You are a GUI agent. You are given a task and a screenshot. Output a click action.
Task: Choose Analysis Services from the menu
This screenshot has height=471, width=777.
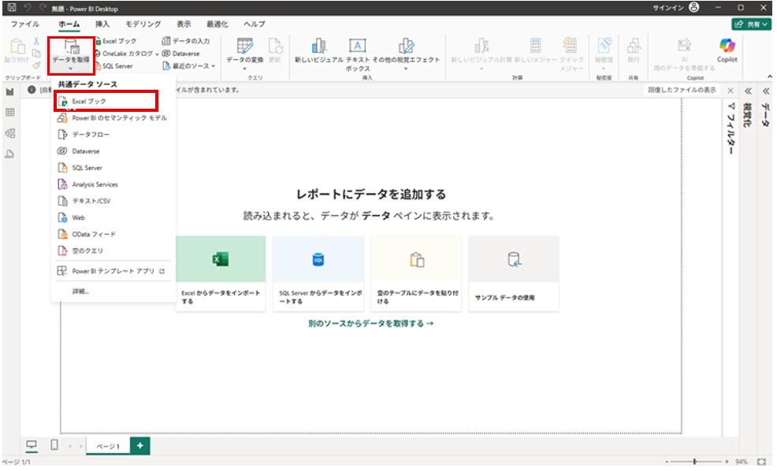tap(113, 184)
